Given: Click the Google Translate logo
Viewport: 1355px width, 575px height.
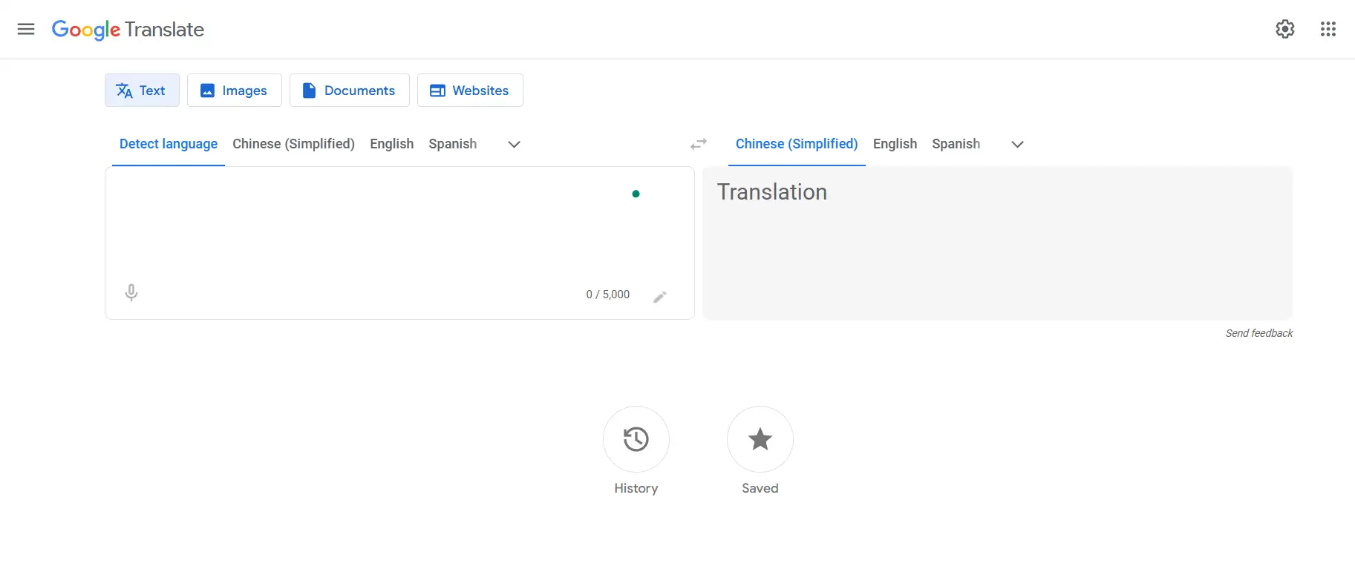Looking at the screenshot, I should tap(128, 30).
